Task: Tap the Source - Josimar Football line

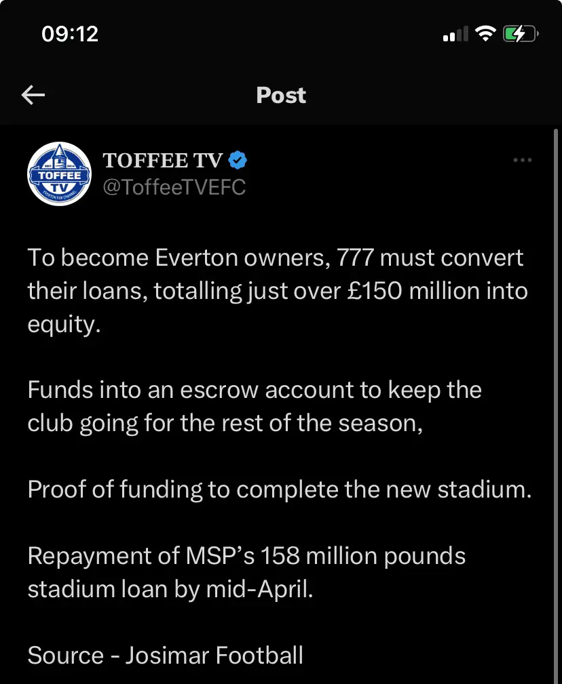Action: pyautogui.click(x=166, y=655)
